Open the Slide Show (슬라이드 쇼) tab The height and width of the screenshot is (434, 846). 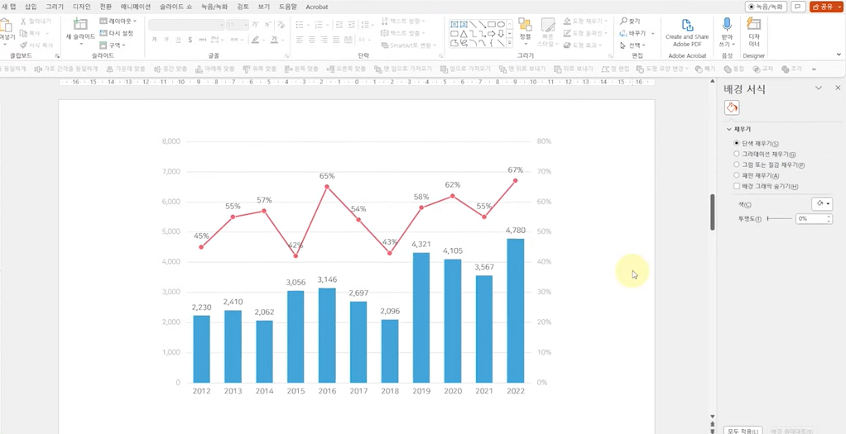point(175,7)
